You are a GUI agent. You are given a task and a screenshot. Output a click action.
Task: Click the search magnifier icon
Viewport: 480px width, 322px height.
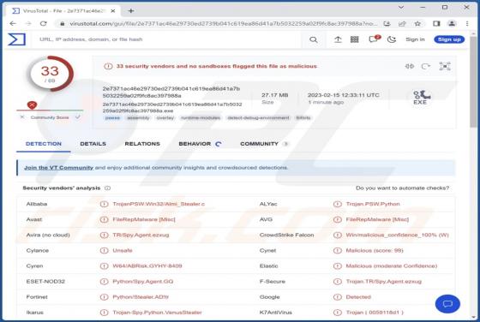point(313,39)
